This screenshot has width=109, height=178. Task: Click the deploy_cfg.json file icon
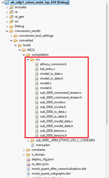28,159
